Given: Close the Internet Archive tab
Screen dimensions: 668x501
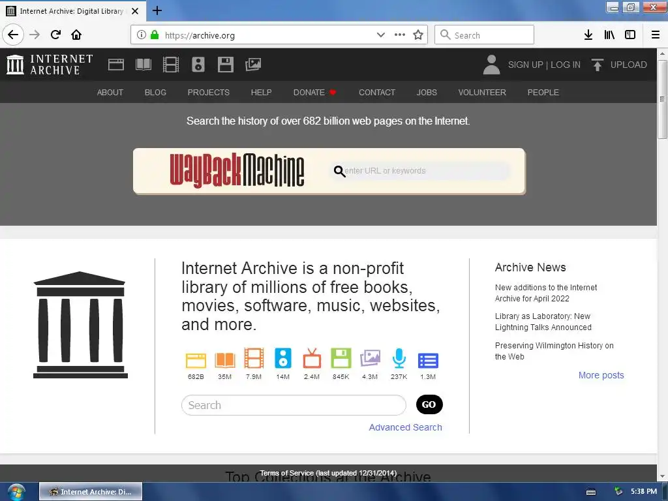Looking at the screenshot, I should (x=135, y=11).
